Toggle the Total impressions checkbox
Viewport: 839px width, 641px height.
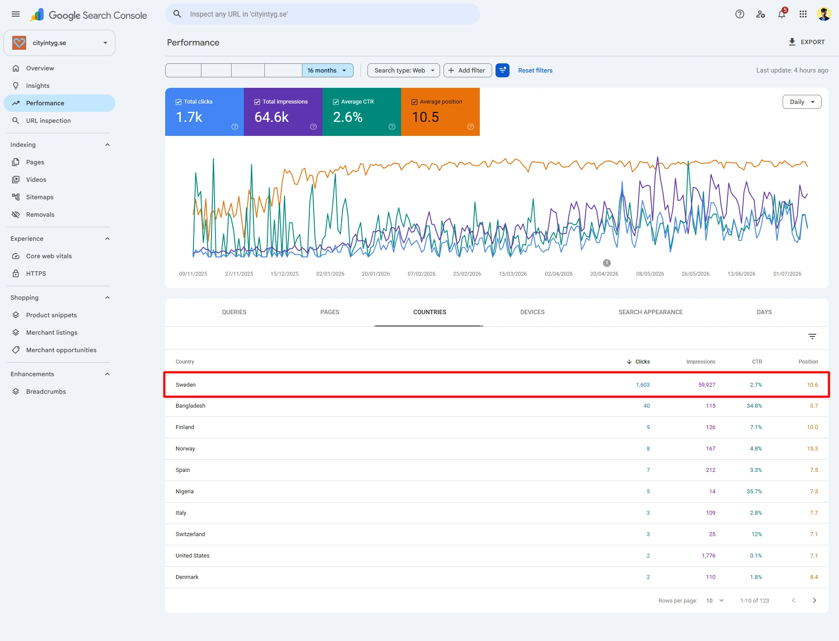257,102
